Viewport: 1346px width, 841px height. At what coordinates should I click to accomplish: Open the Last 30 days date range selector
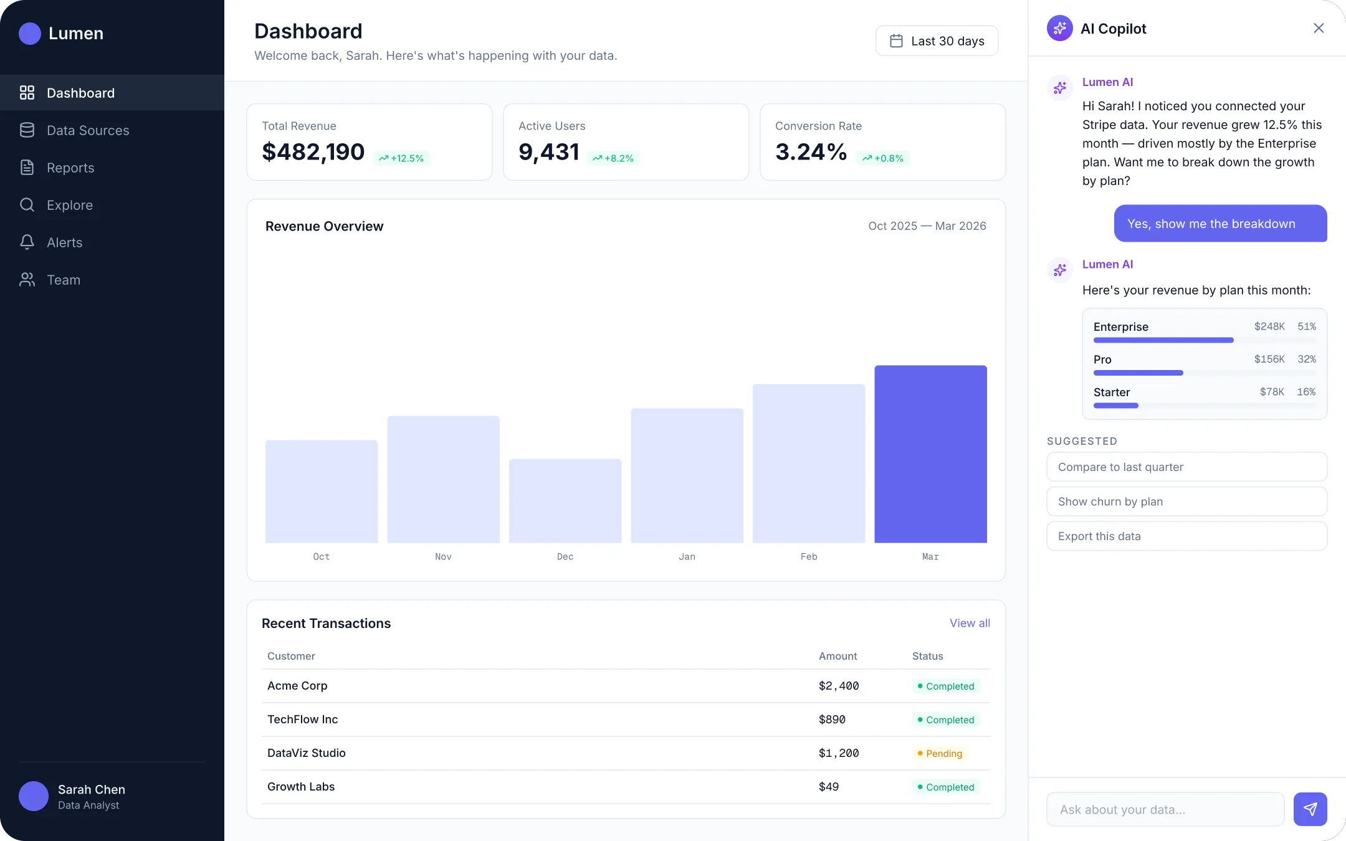(937, 41)
